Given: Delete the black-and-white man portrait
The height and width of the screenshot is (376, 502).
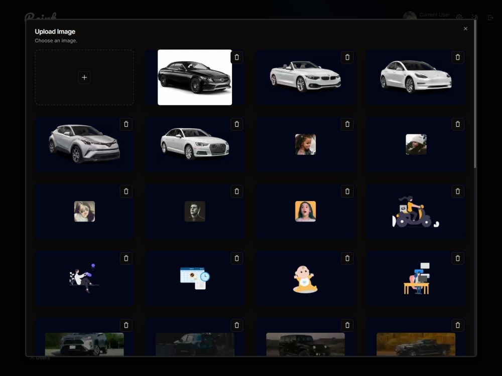Looking at the screenshot, I should pos(236,191).
